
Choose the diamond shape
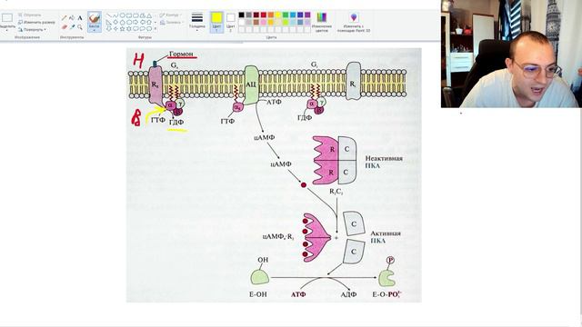tap(115, 22)
